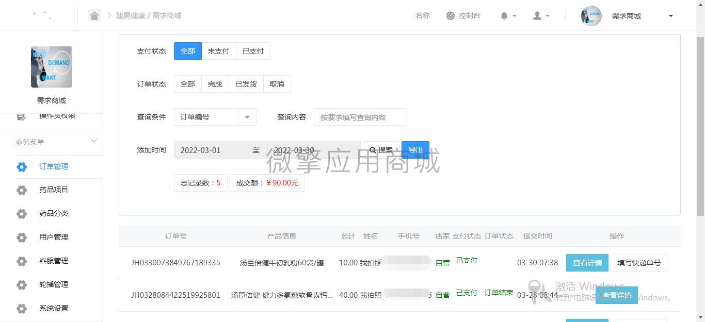
Task: Click product 汤臣倍健牛初乳粉60袋/罐
Action: point(282,263)
